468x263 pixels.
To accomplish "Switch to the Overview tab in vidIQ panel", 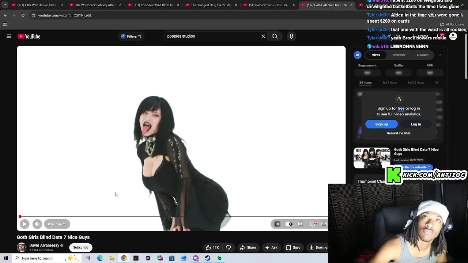I will tap(399, 55).
